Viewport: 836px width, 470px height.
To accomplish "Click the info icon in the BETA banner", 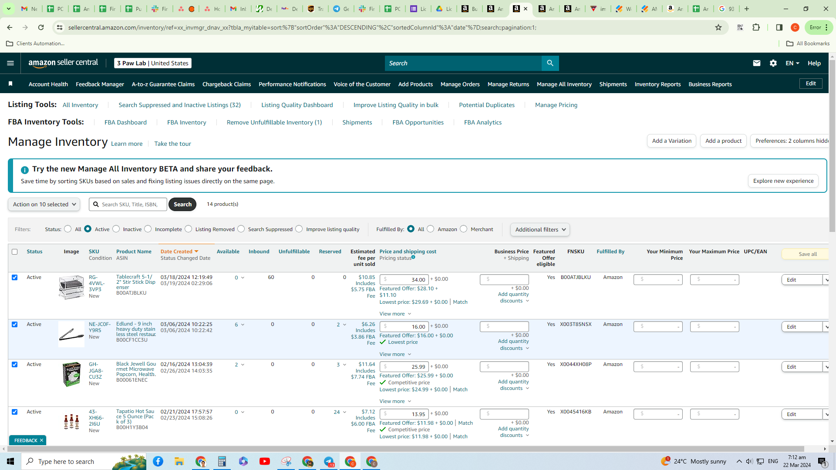I will [25, 170].
